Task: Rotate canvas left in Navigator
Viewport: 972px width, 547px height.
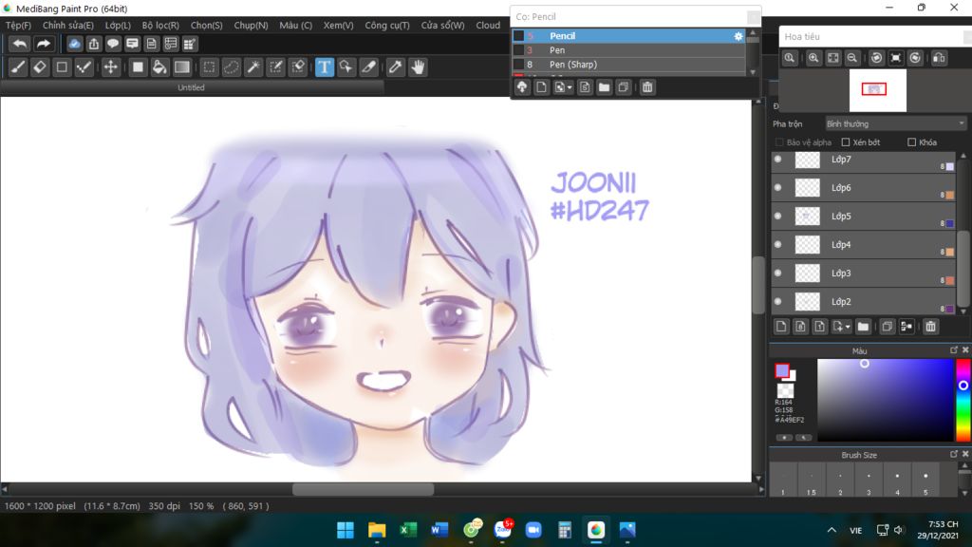Action: pyautogui.click(x=876, y=58)
